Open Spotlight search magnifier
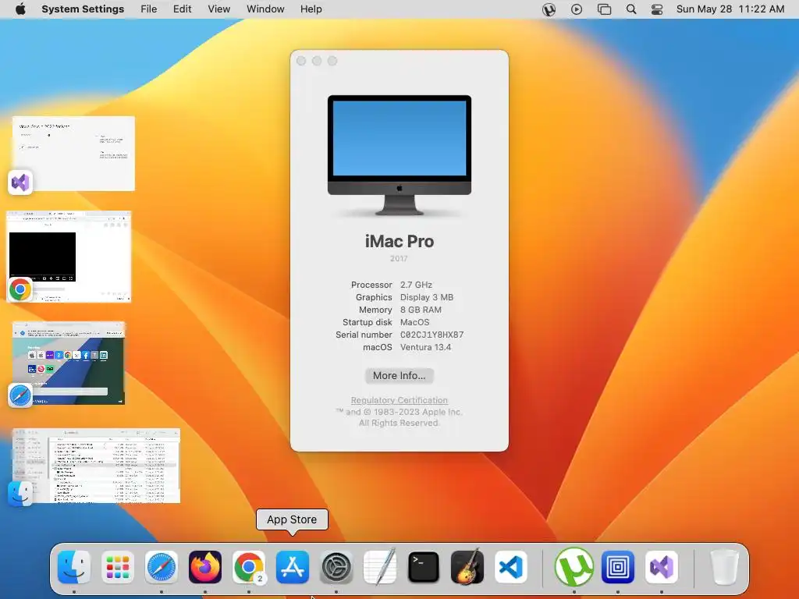This screenshot has width=799, height=599. pyautogui.click(x=630, y=9)
